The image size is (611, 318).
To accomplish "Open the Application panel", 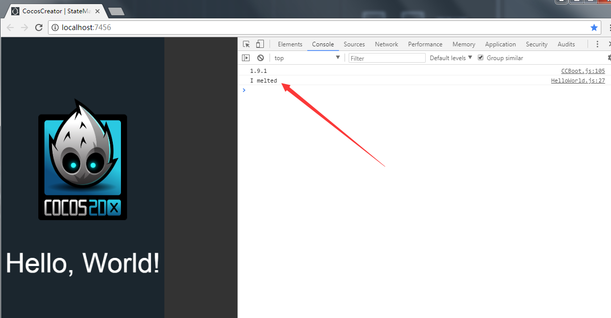I will [500, 44].
